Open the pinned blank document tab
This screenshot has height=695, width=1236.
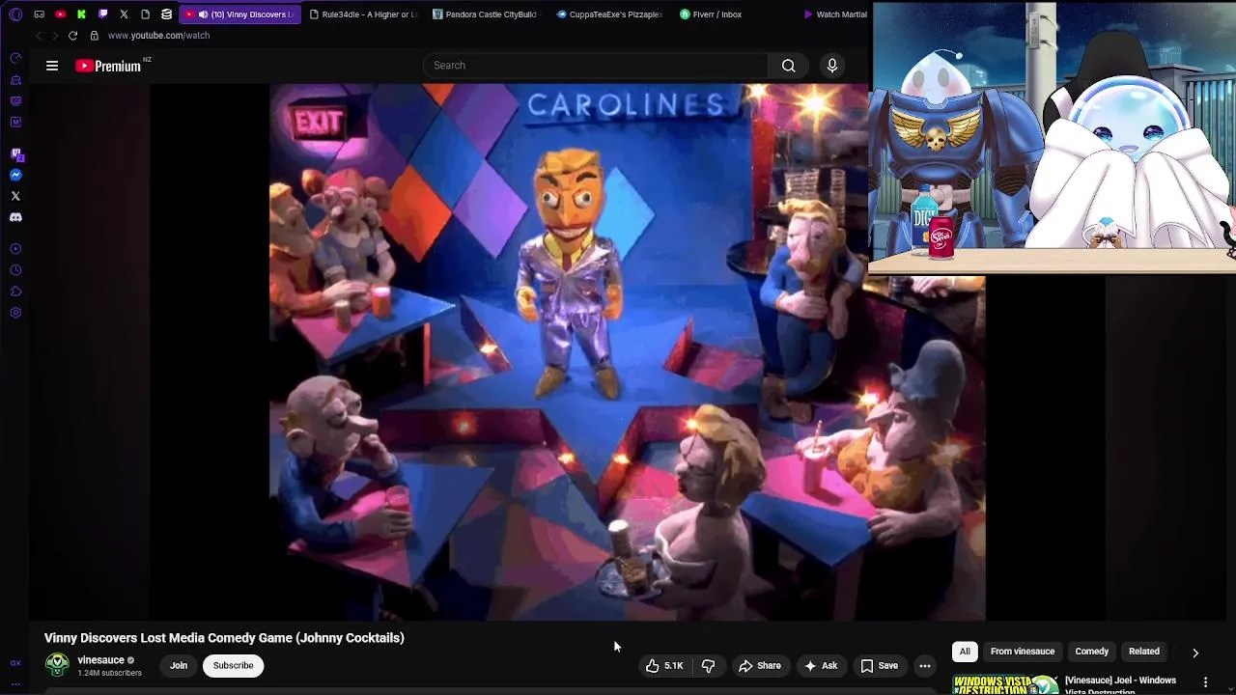click(145, 14)
